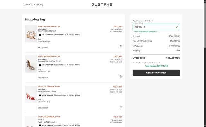Click bag icon in Tatum Great Choice badge

point(40,35)
